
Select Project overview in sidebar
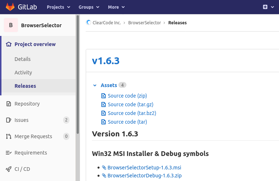click(35, 44)
